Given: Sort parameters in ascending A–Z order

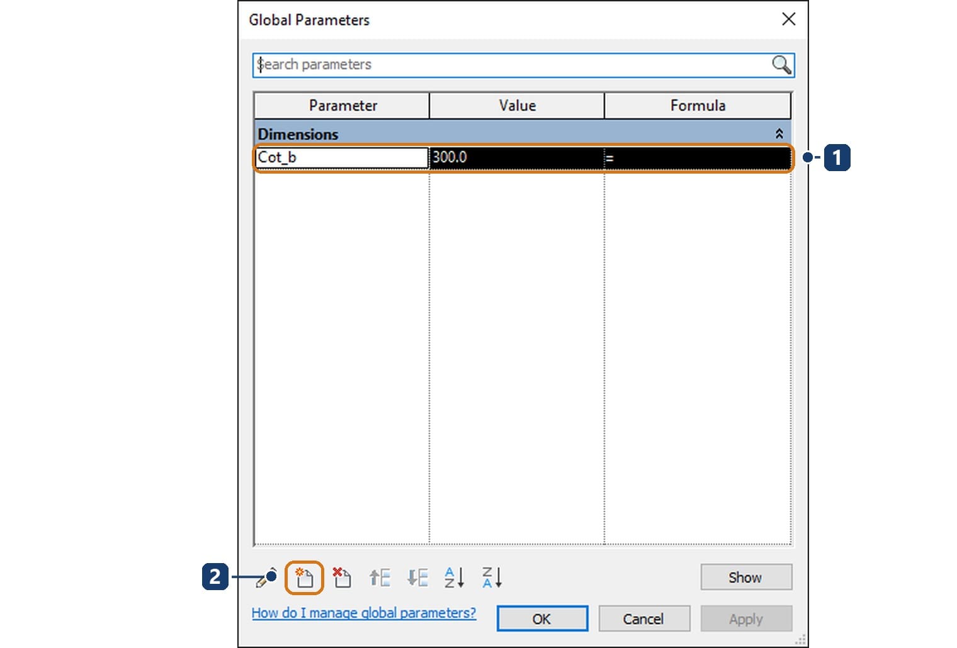Looking at the screenshot, I should pyautogui.click(x=455, y=578).
